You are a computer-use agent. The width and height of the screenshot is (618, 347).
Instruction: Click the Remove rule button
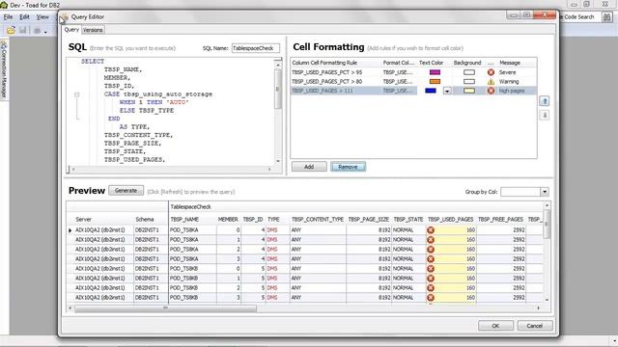point(348,167)
